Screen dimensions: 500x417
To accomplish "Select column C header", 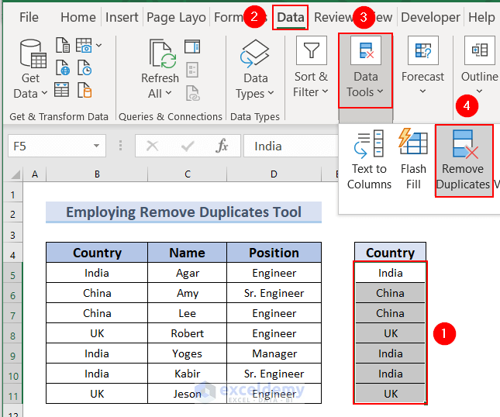I will click(x=188, y=174).
